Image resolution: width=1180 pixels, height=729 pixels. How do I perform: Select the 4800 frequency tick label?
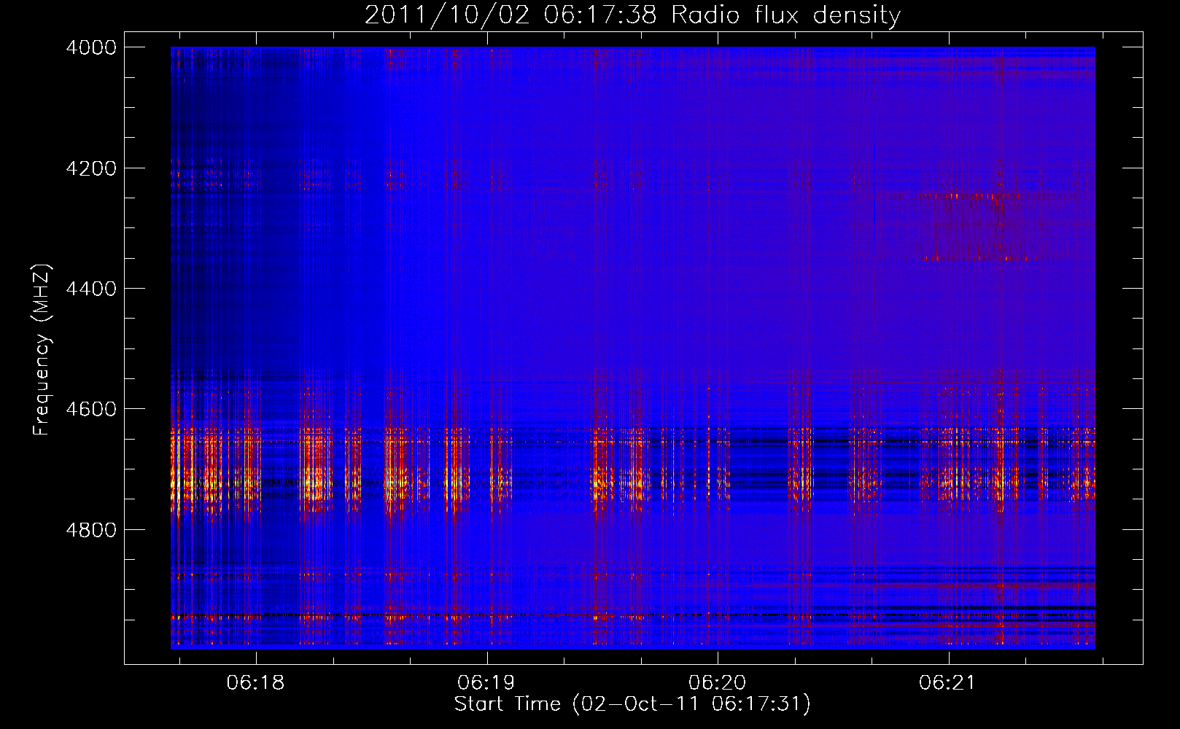click(x=91, y=529)
